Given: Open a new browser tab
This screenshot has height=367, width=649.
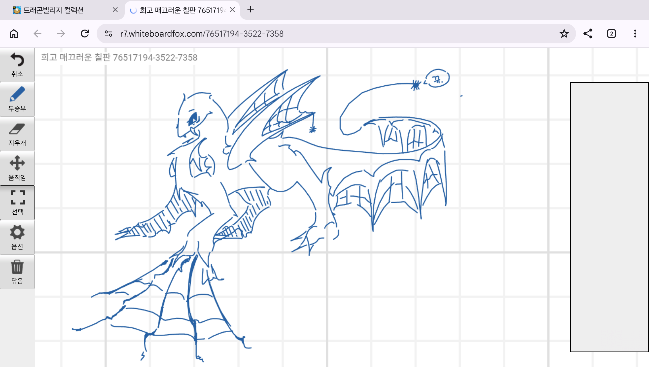Looking at the screenshot, I should [250, 10].
